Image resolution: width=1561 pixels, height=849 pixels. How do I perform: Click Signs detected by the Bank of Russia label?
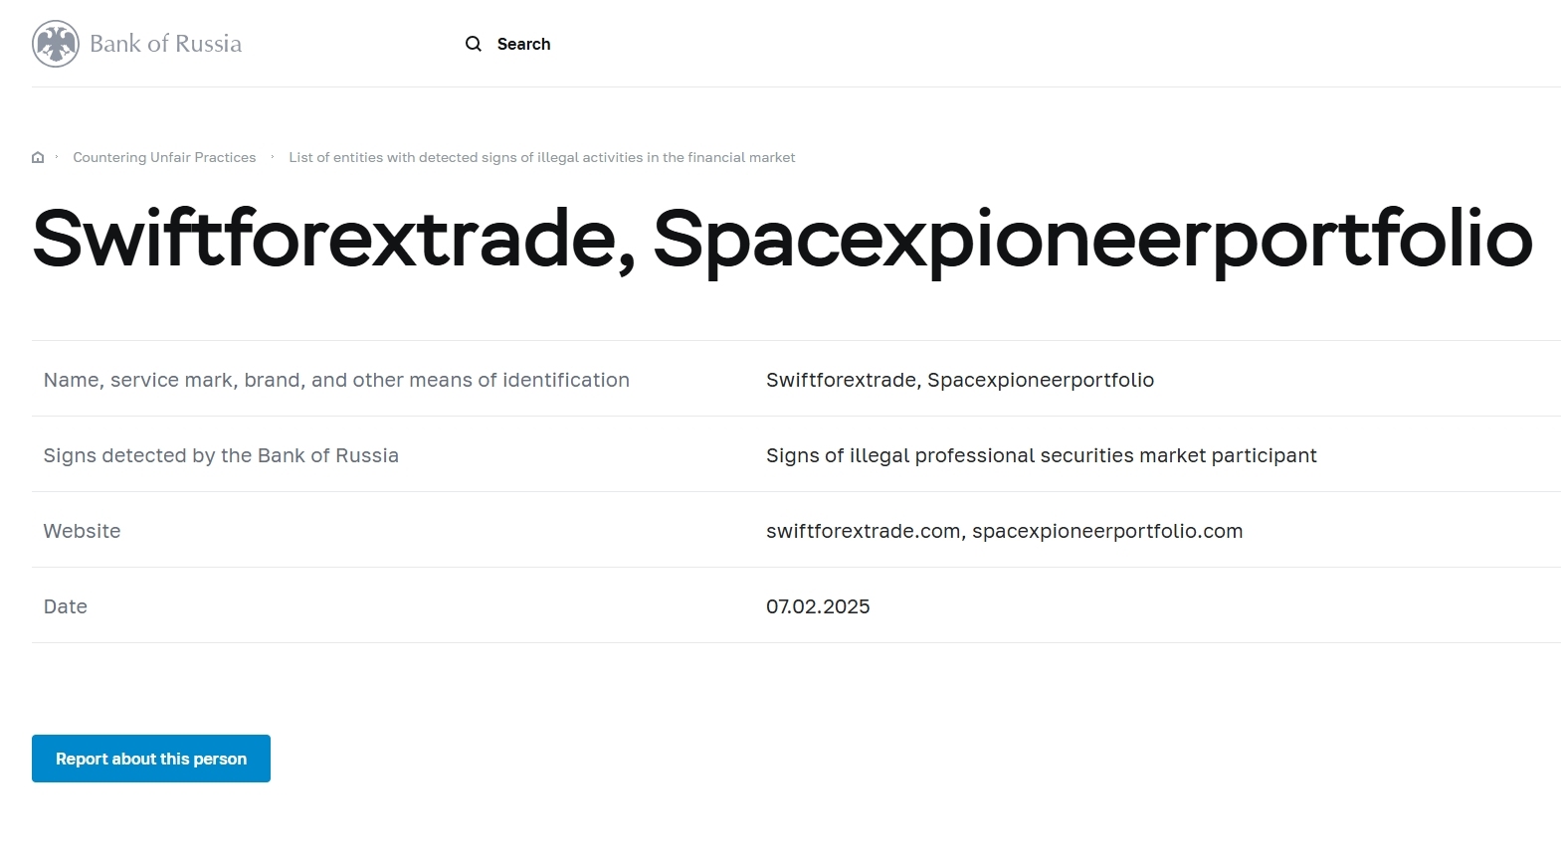tap(221, 455)
